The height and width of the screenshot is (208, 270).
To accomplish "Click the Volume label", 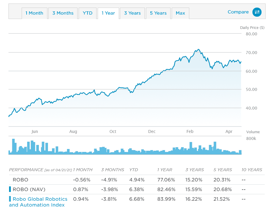I will [253, 132].
